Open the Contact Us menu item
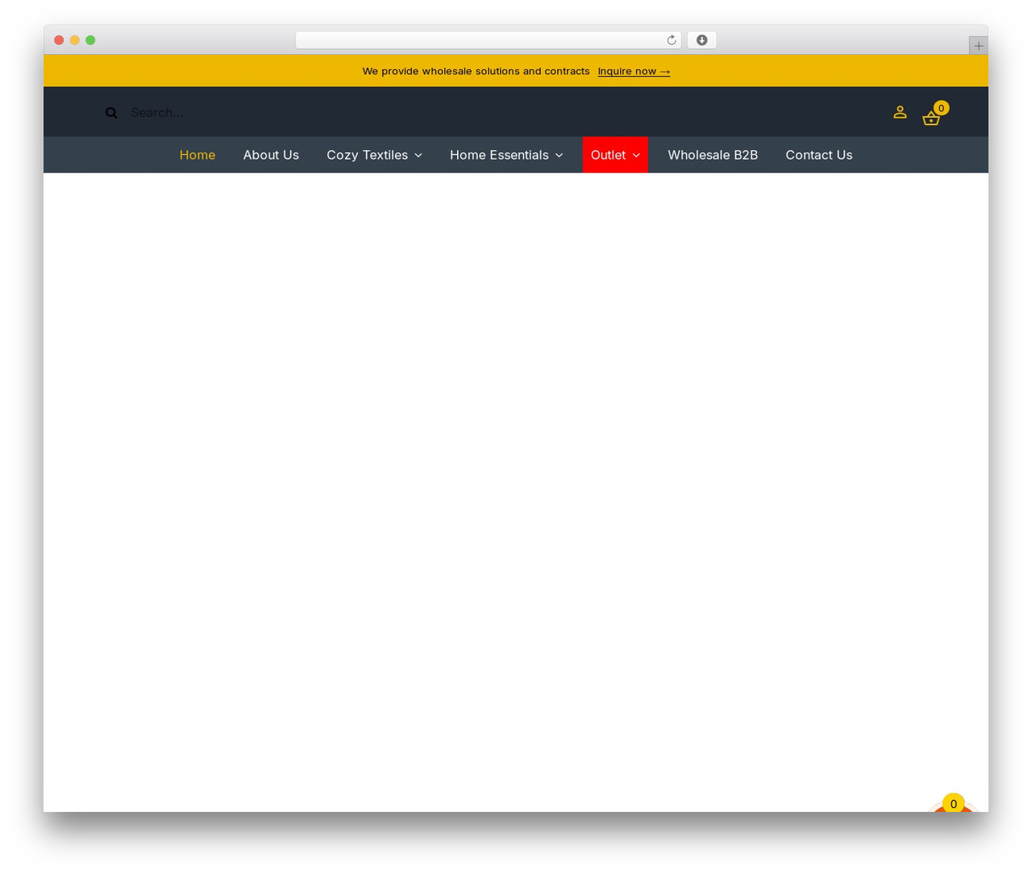The width and height of the screenshot is (1032, 874). click(x=819, y=155)
